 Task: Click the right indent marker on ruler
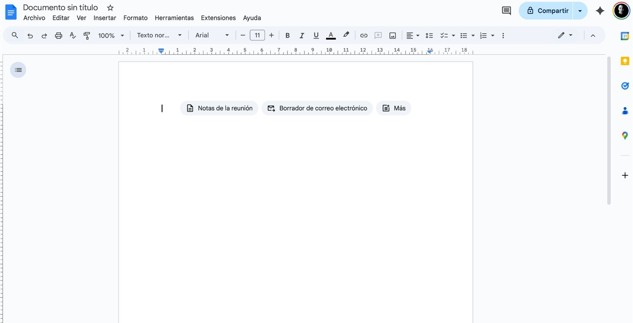click(x=429, y=52)
